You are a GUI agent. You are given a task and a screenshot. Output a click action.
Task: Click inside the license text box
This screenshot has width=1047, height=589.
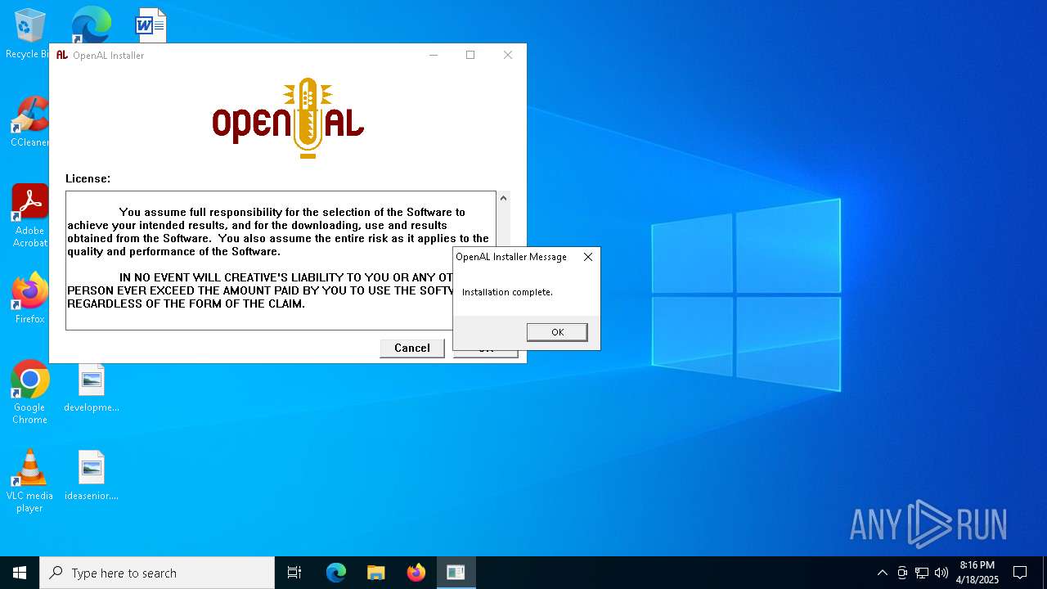(281, 260)
